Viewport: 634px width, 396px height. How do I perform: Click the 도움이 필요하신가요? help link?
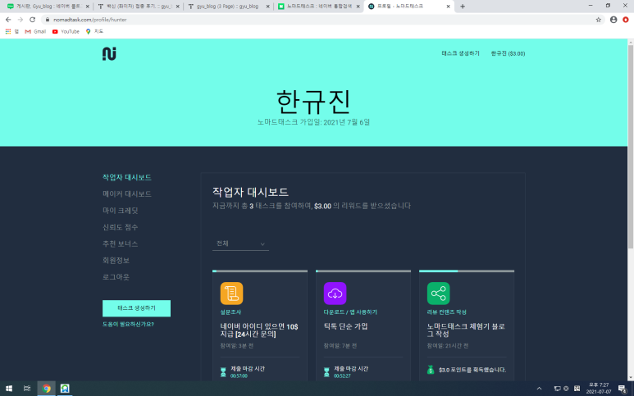[128, 324]
